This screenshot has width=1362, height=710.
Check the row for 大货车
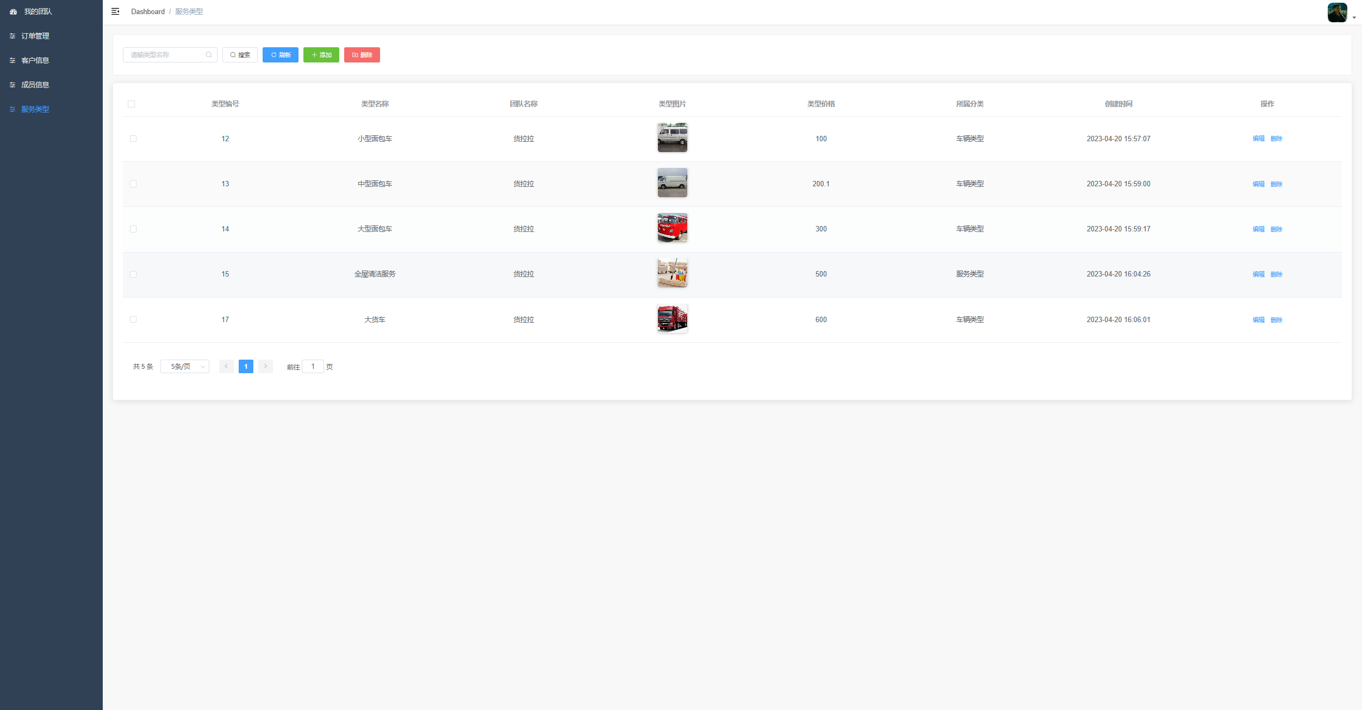[x=133, y=319]
